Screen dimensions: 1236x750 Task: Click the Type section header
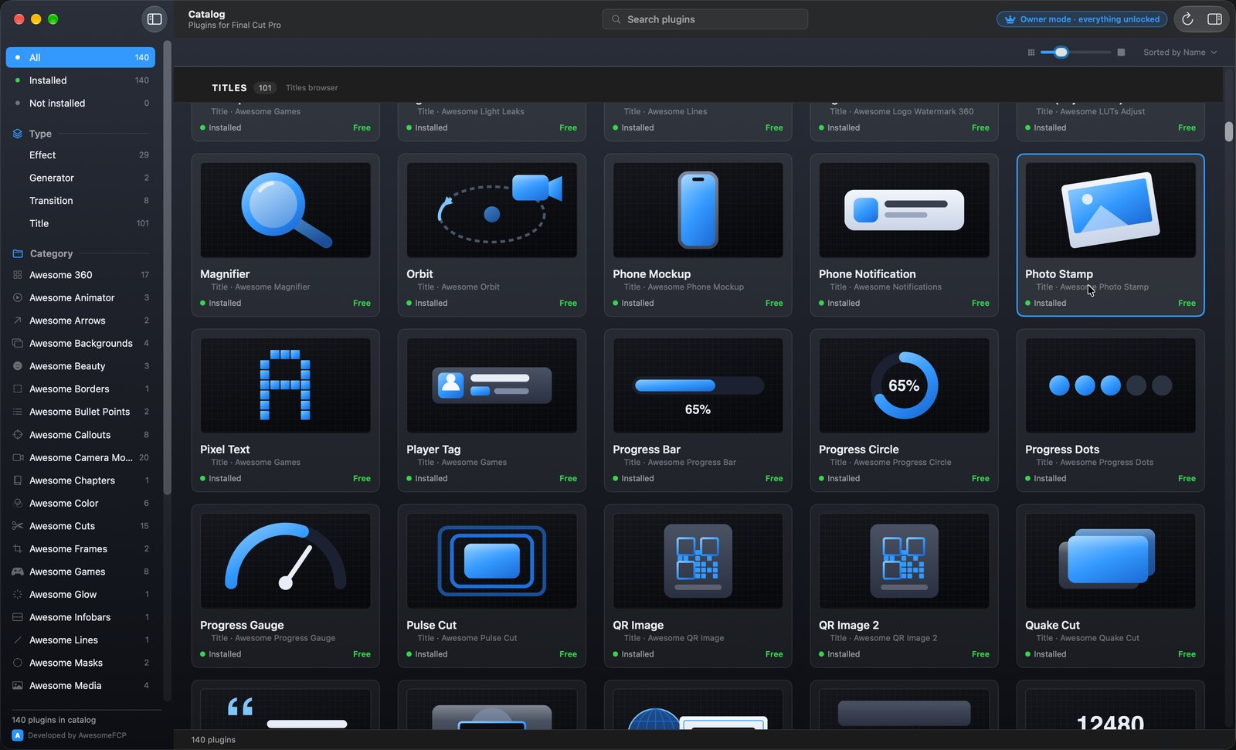40,134
